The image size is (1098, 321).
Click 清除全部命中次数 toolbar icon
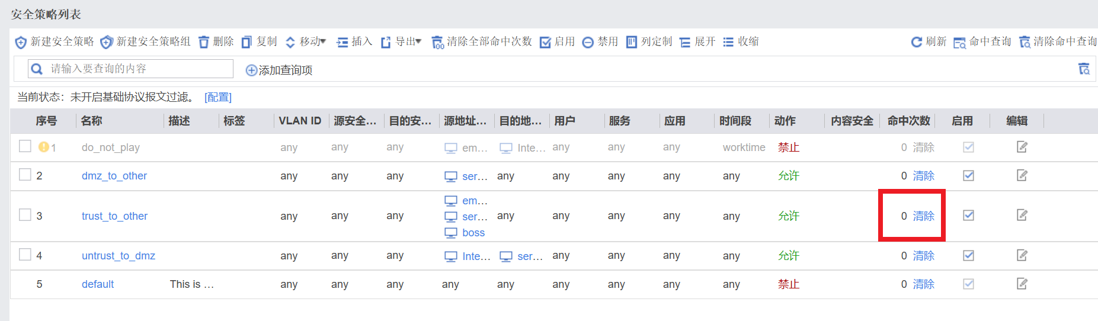(x=437, y=42)
